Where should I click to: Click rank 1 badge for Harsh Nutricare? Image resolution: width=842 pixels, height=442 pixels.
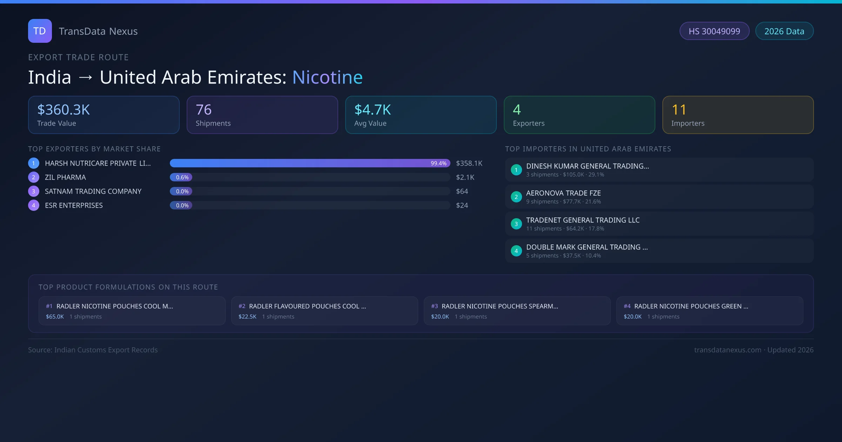coord(34,163)
